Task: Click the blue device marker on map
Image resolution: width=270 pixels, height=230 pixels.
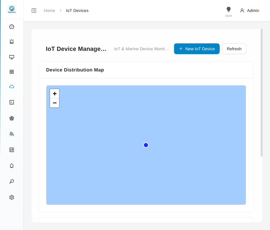Action: [146, 145]
